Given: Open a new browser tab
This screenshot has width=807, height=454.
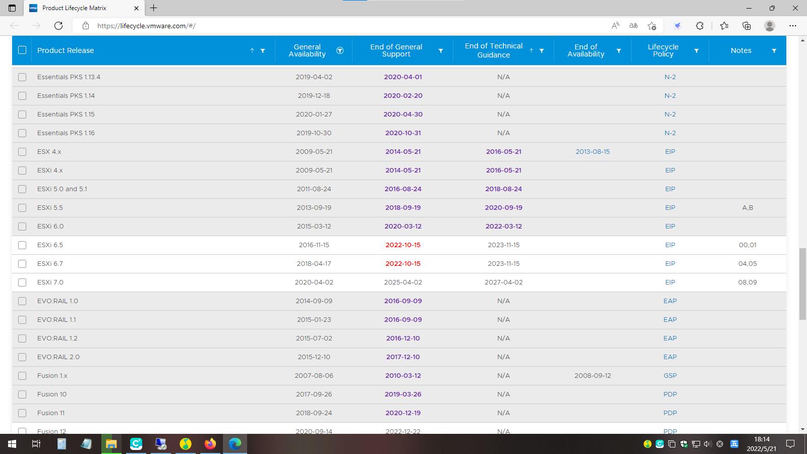Looking at the screenshot, I should [x=154, y=8].
